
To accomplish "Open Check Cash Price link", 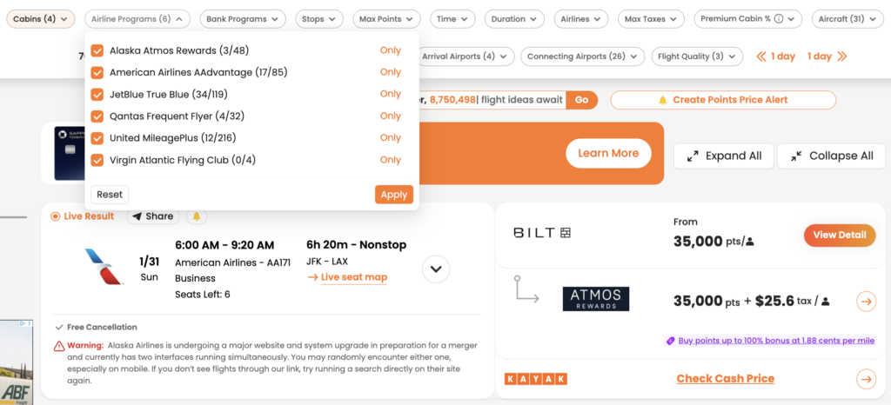I will pyautogui.click(x=725, y=379).
